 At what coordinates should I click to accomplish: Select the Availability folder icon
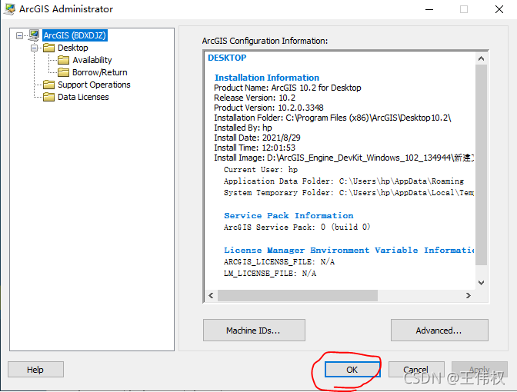(x=63, y=60)
